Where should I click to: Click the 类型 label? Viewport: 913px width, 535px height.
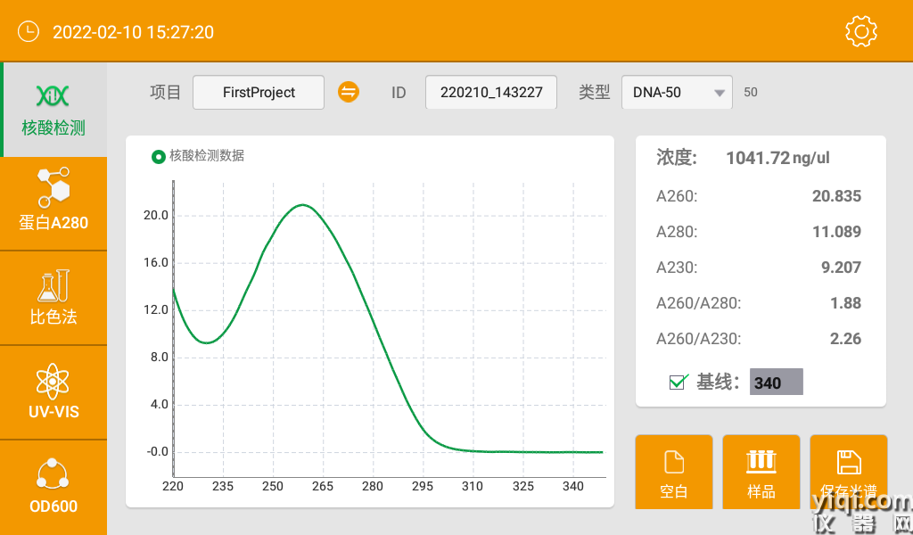point(595,92)
